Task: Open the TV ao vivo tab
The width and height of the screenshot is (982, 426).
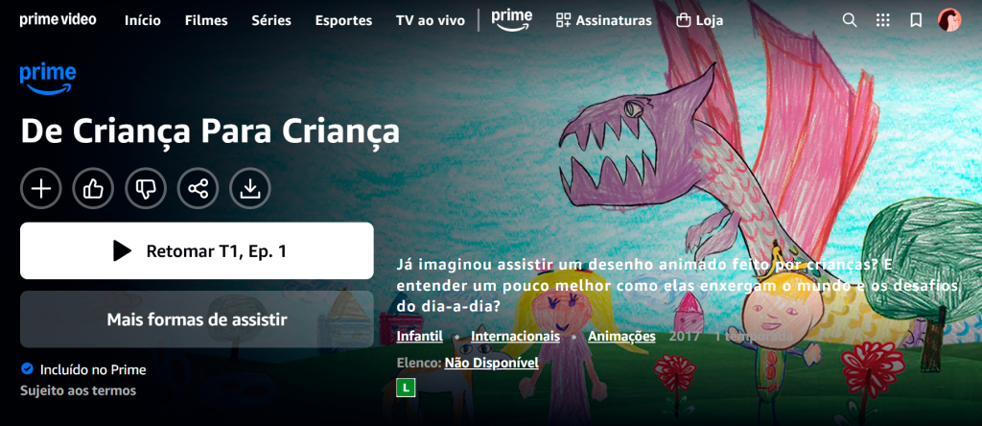Action: pyautogui.click(x=431, y=21)
